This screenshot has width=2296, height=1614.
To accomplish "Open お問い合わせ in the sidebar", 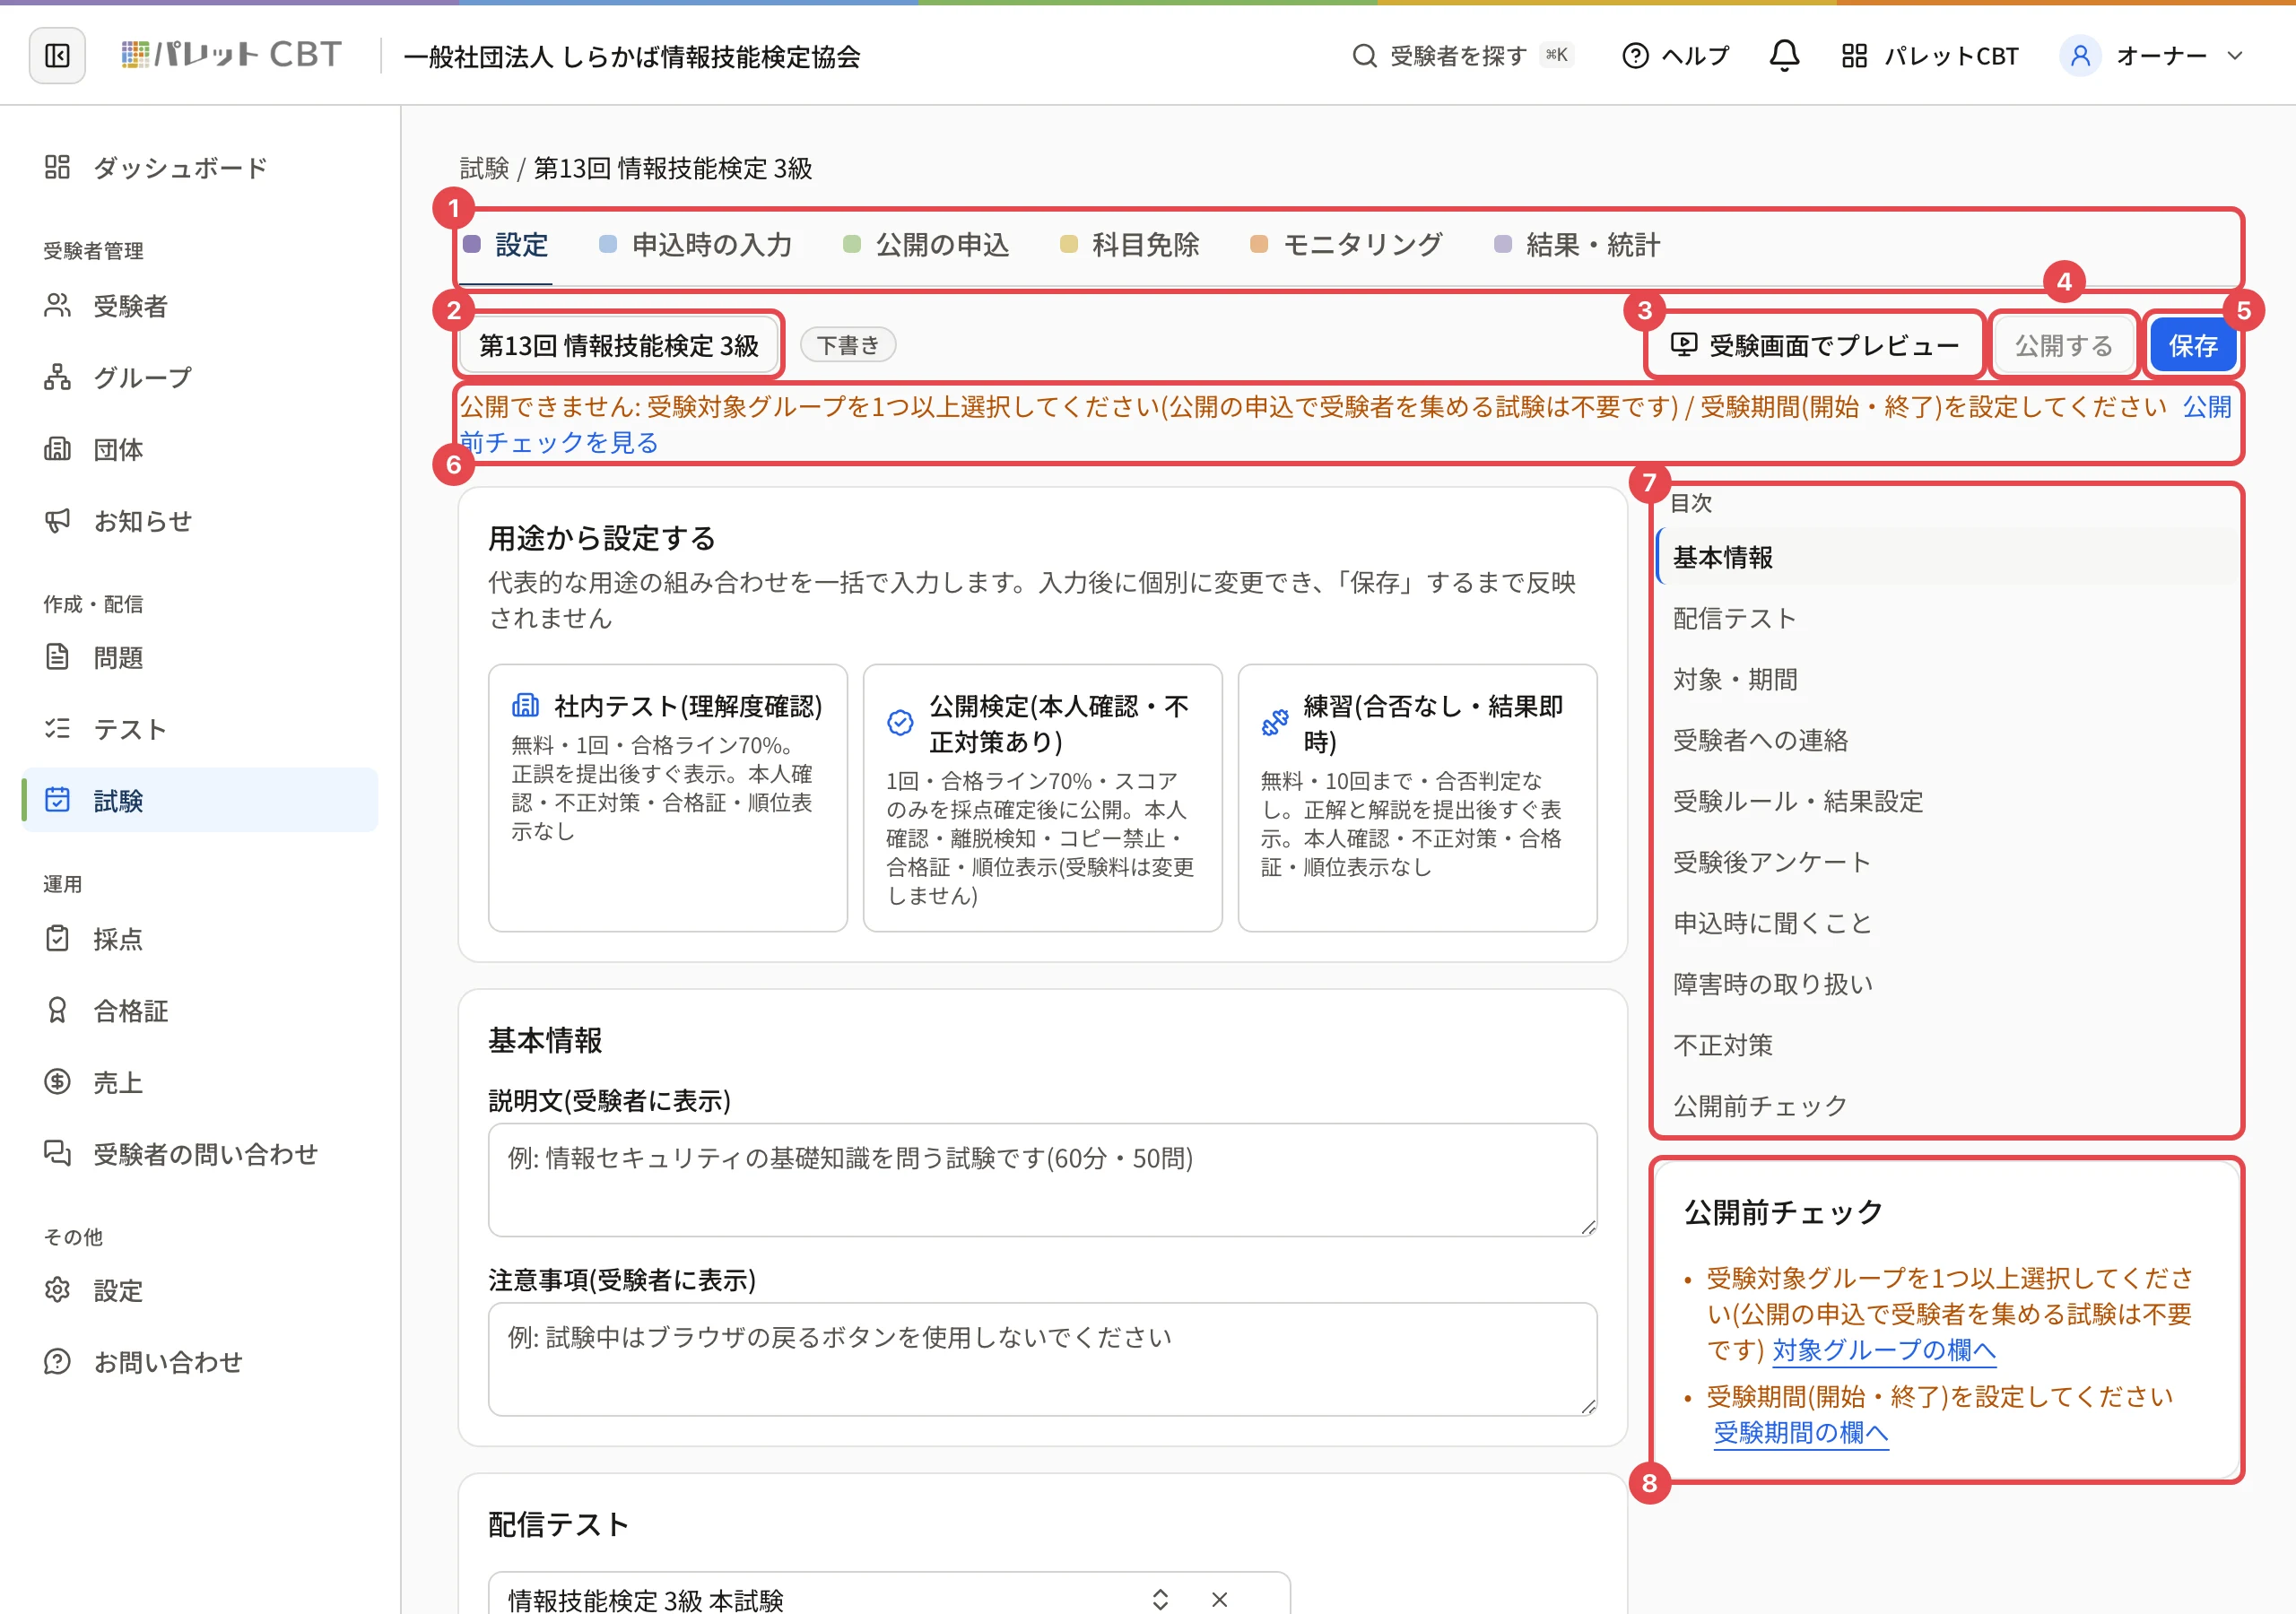I will 200,1362.
